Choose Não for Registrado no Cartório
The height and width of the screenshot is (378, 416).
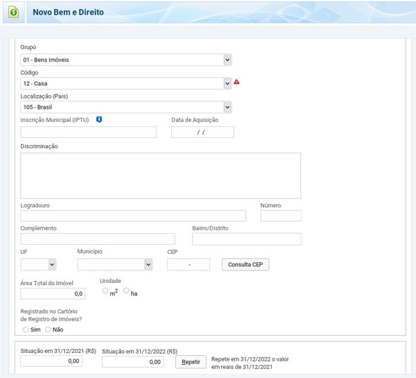[48, 329]
